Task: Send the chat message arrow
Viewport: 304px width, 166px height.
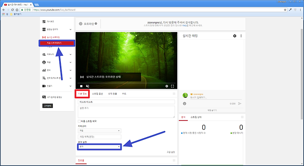Action: pyautogui.click(x=240, y=104)
